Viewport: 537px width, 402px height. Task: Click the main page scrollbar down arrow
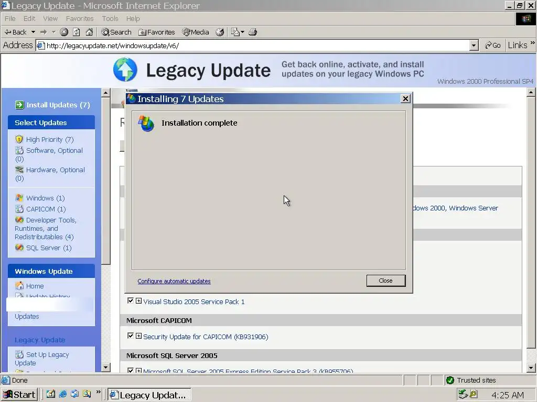(531, 368)
